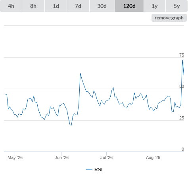Show the 5y time range
This screenshot has height=180, width=188.
point(176,6)
